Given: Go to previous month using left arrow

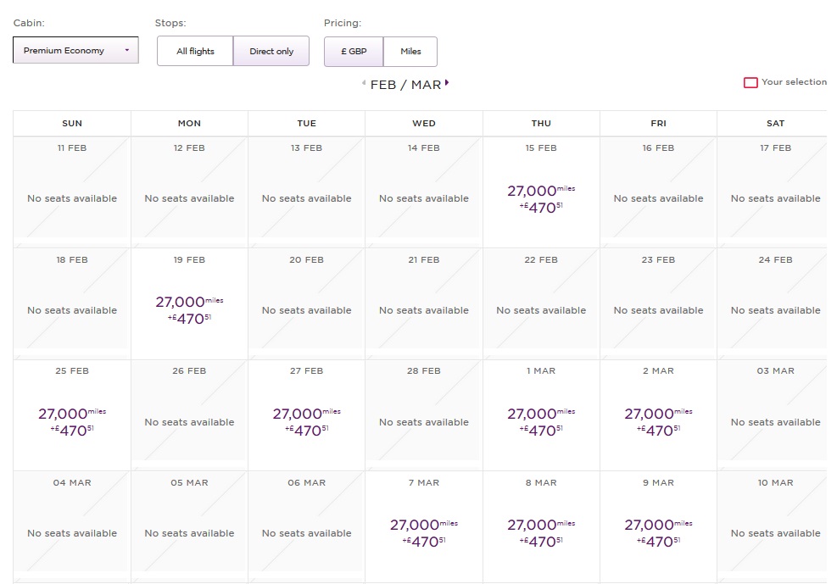Looking at the screenshot, I should click(364, 83).
